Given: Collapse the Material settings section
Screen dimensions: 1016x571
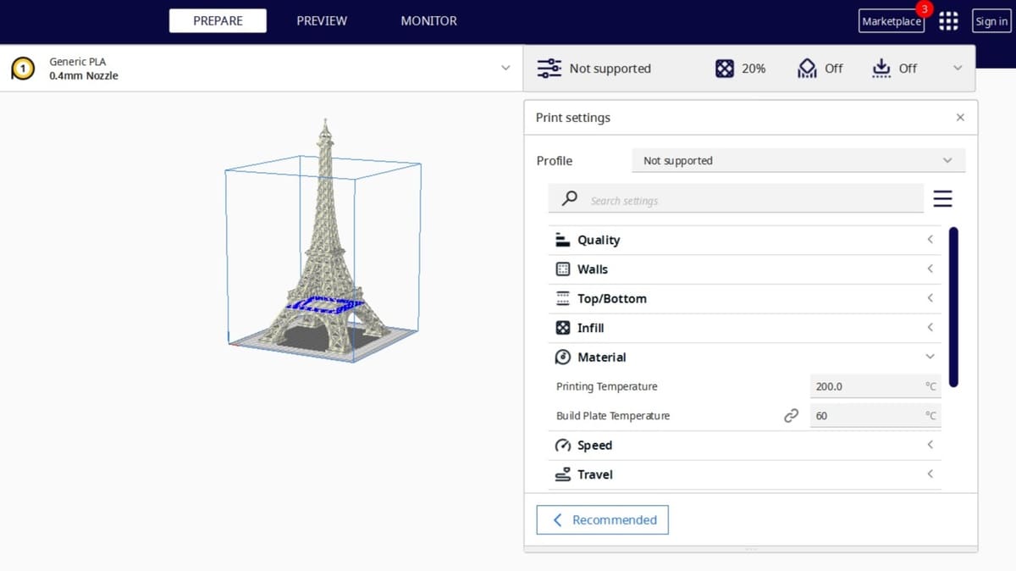Looking at the screenshot, I should 930,357.
